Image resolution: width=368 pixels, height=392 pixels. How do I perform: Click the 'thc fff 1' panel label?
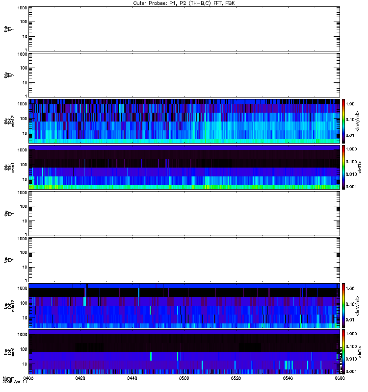pyautogui.click(x=9, y=214)
